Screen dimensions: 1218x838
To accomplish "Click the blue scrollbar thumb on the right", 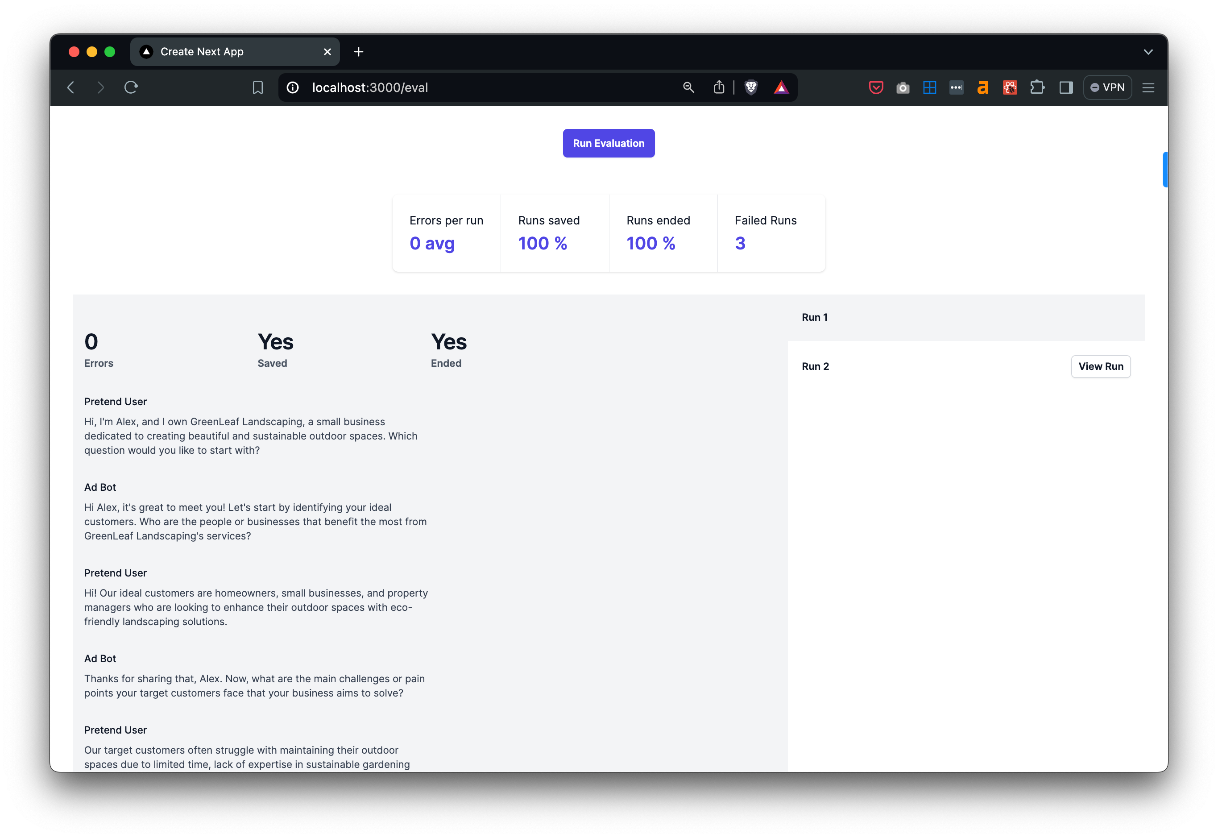I will point(1164,169).
